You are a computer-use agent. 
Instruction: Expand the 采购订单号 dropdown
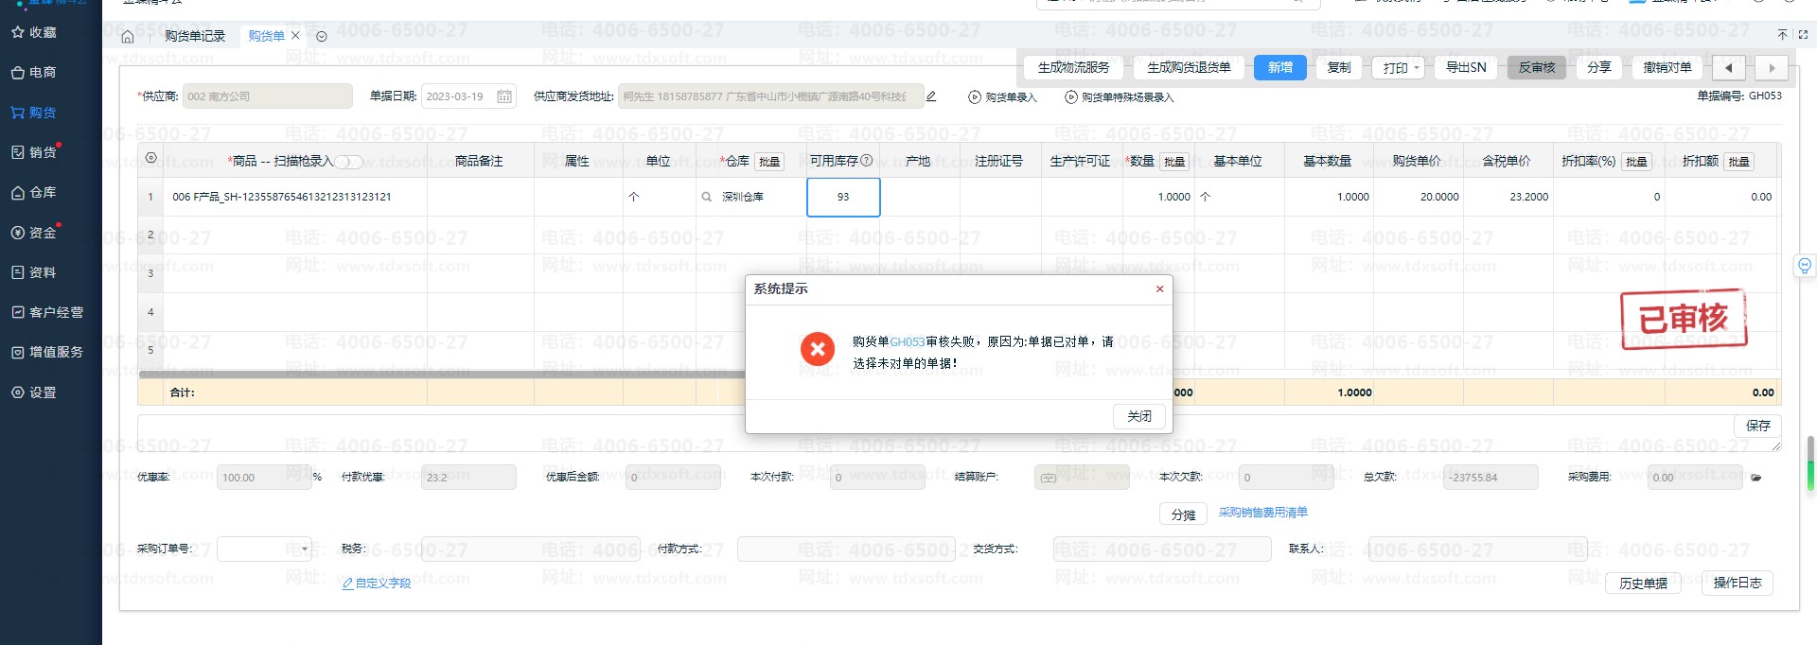tap(304, 549)
